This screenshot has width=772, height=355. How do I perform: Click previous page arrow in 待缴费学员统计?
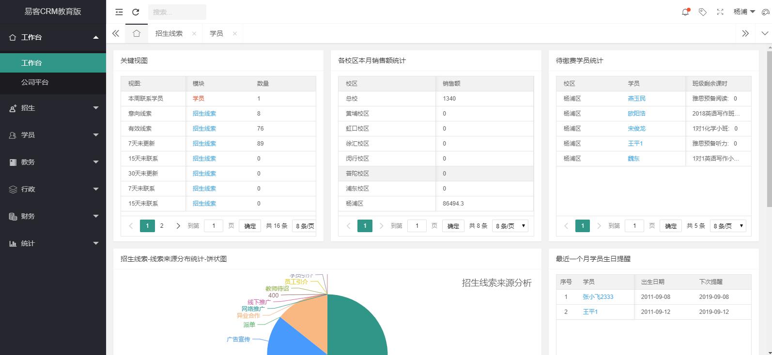[x=566, y=226]
